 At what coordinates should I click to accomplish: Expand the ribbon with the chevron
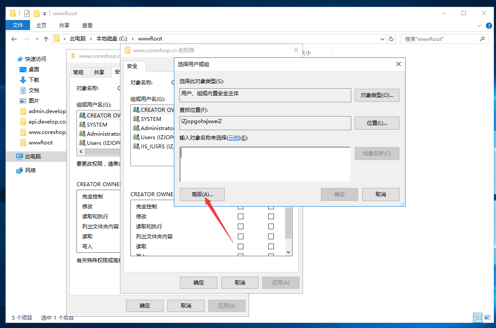pos(479,25)
